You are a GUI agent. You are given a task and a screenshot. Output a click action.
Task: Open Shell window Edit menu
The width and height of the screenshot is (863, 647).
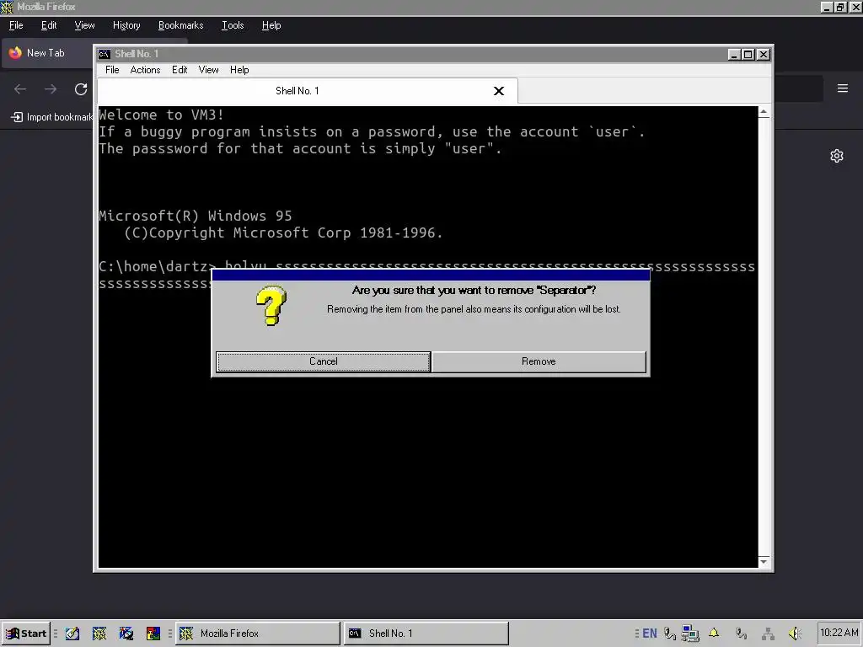(x=180, y=70)
